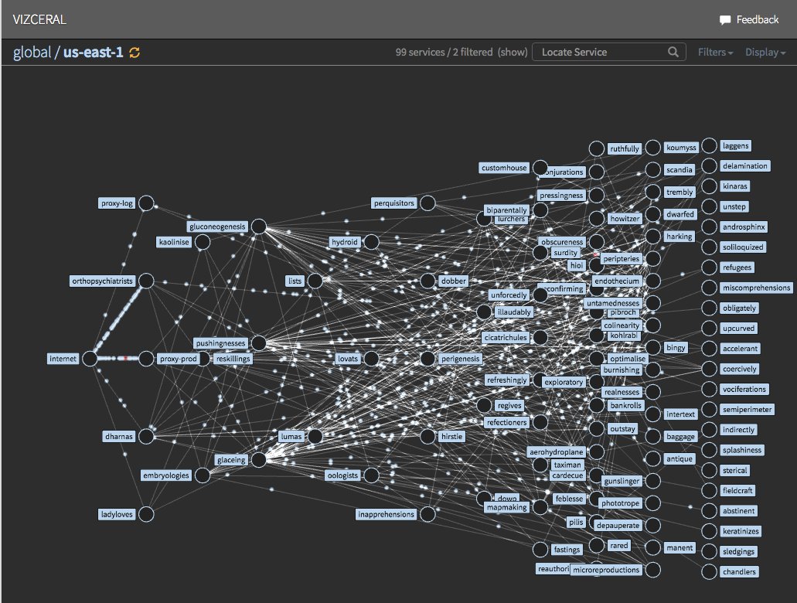Select the lumas node circle
This screenshot has height=603, width=797.
coord(315,436)
